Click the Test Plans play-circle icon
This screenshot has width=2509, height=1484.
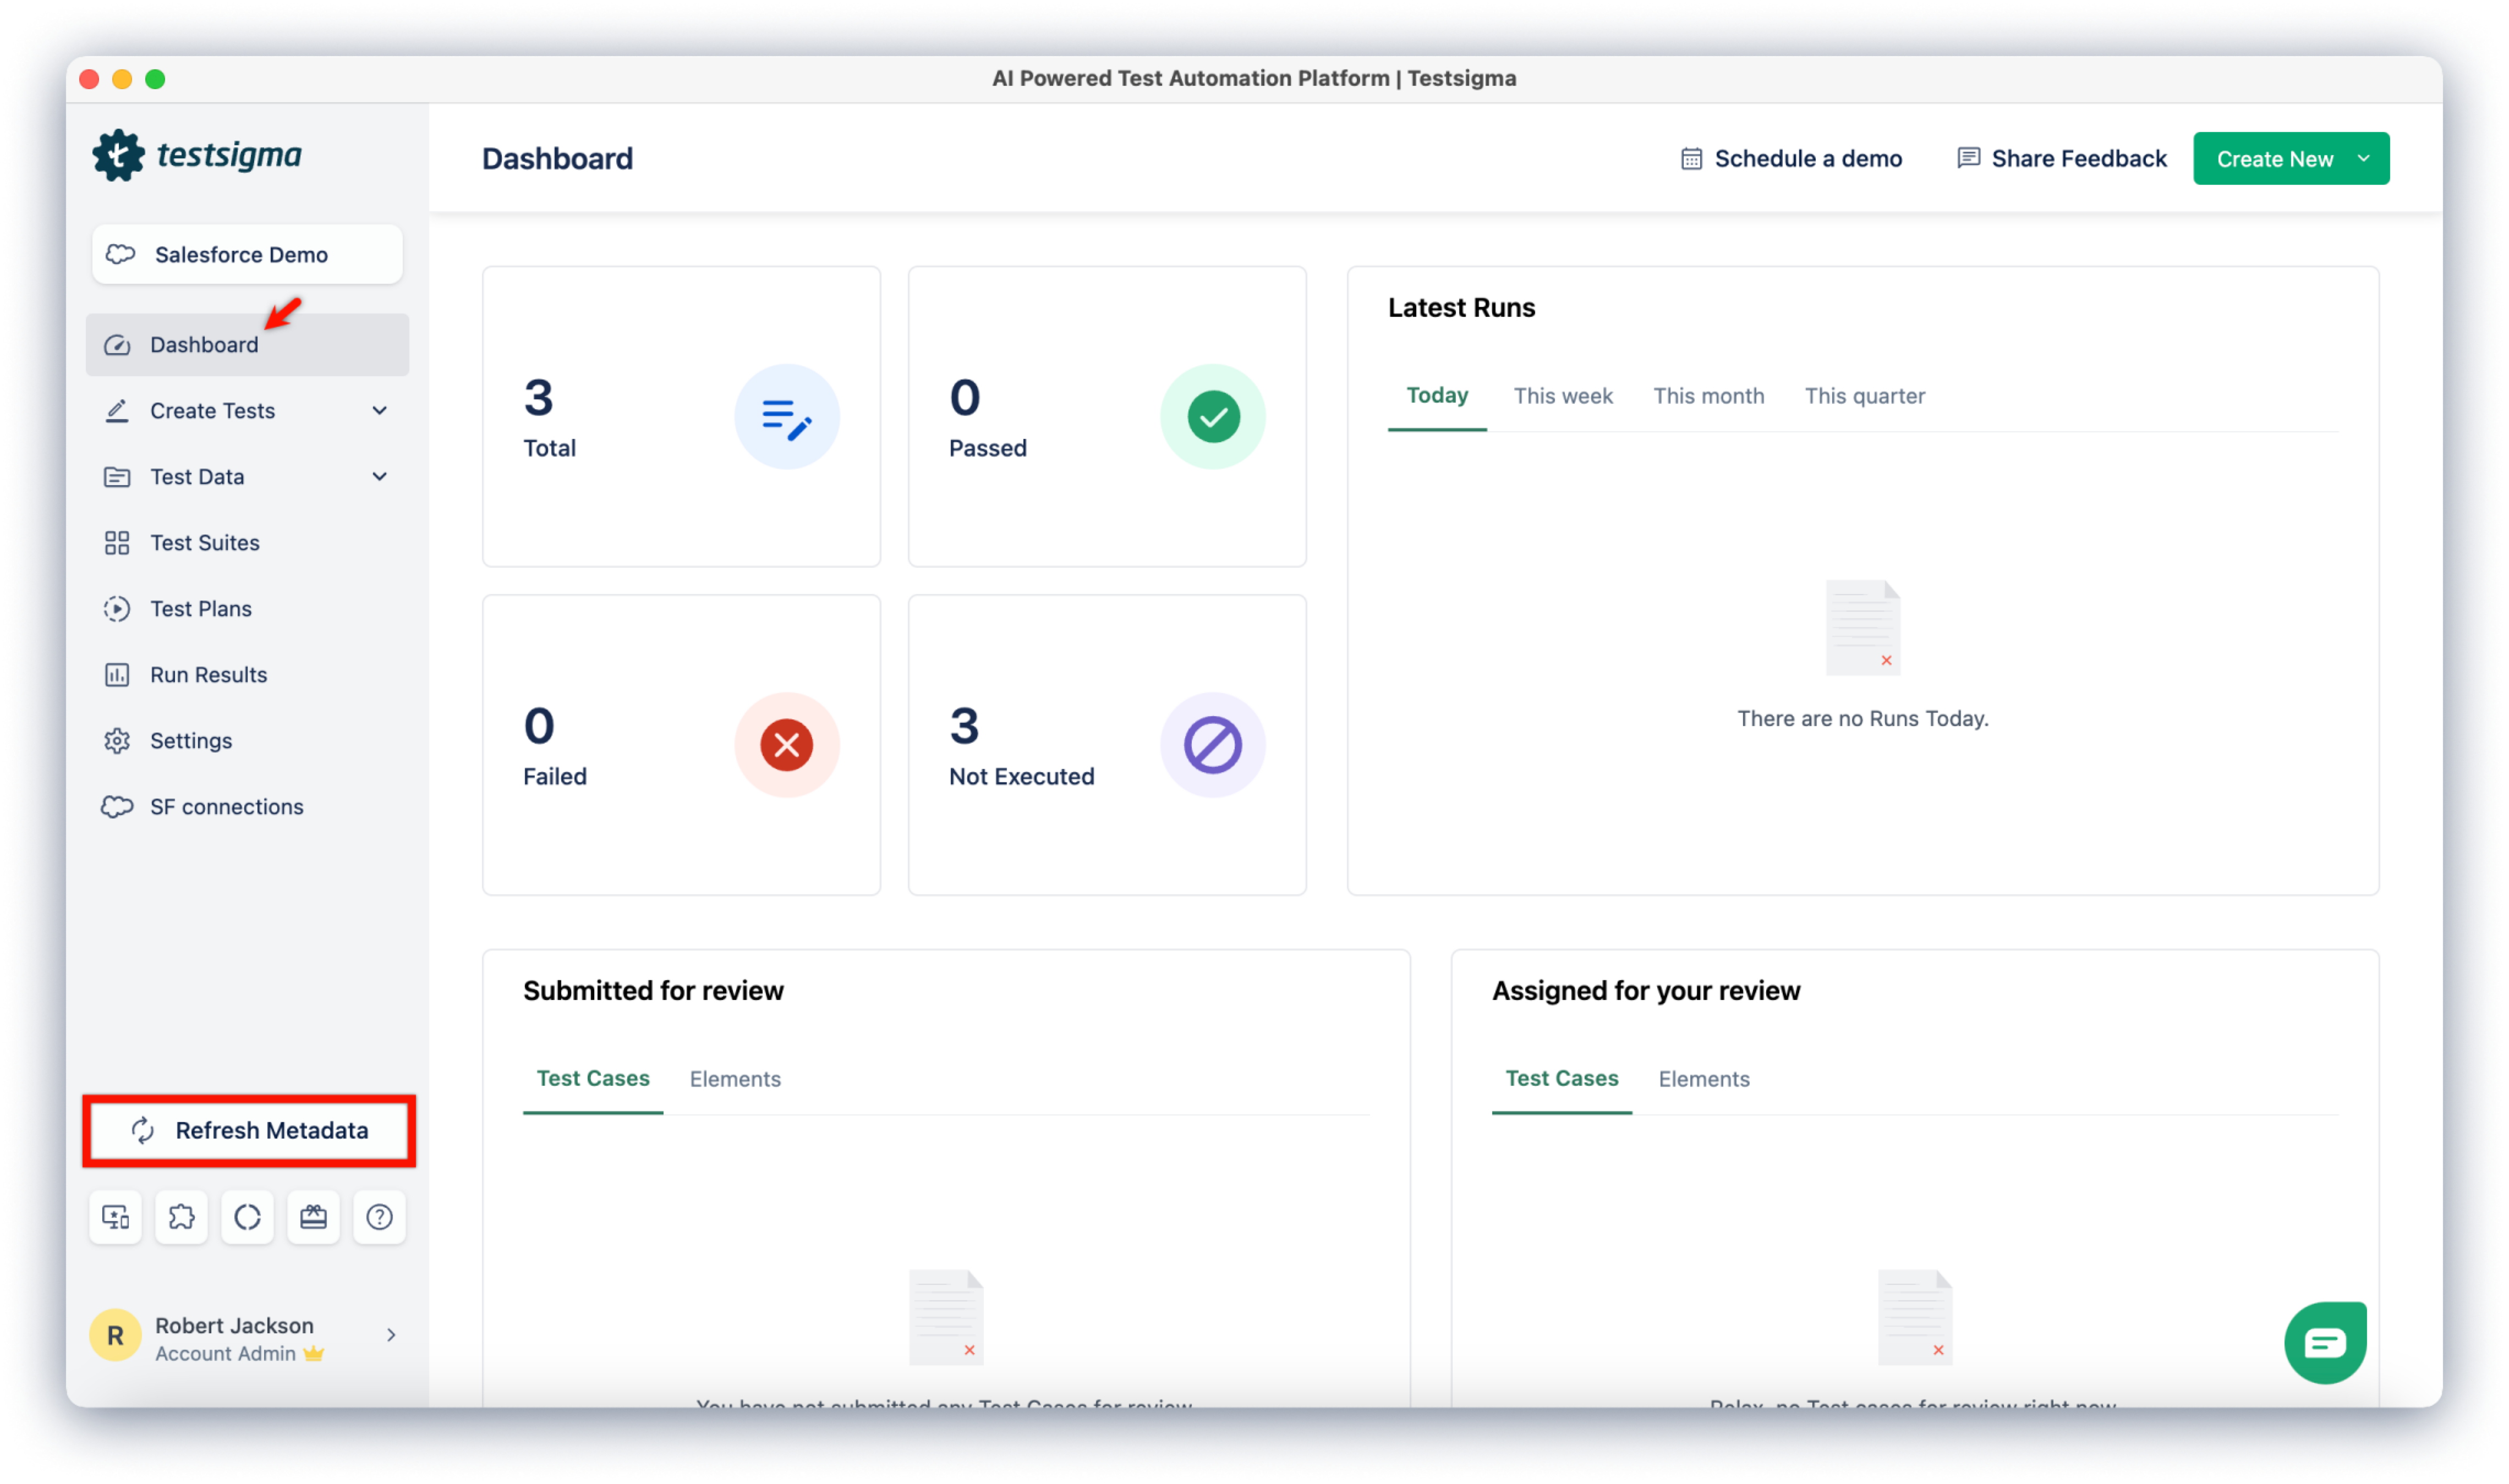(117, 609)
